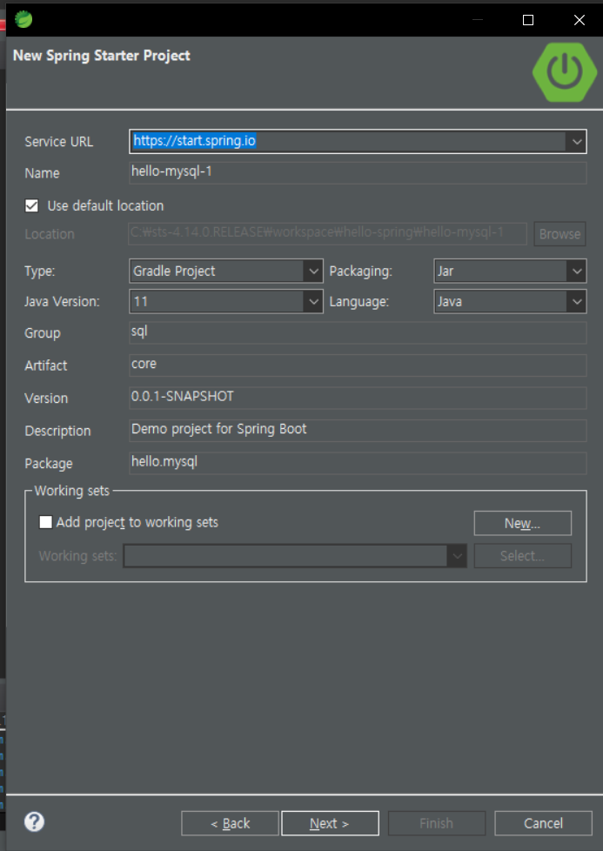Viewport: 603px width, 851px height.
Task: Click the Spring Boot power logo
Action: (x=565, y=71)
